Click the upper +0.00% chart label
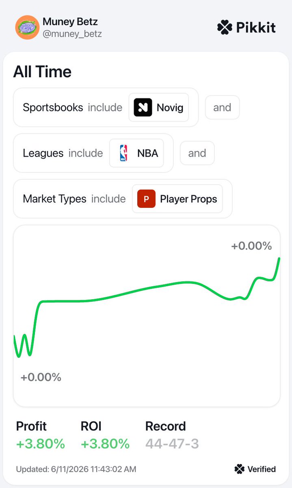Screen dimensions: 292x488 (251, 246)
